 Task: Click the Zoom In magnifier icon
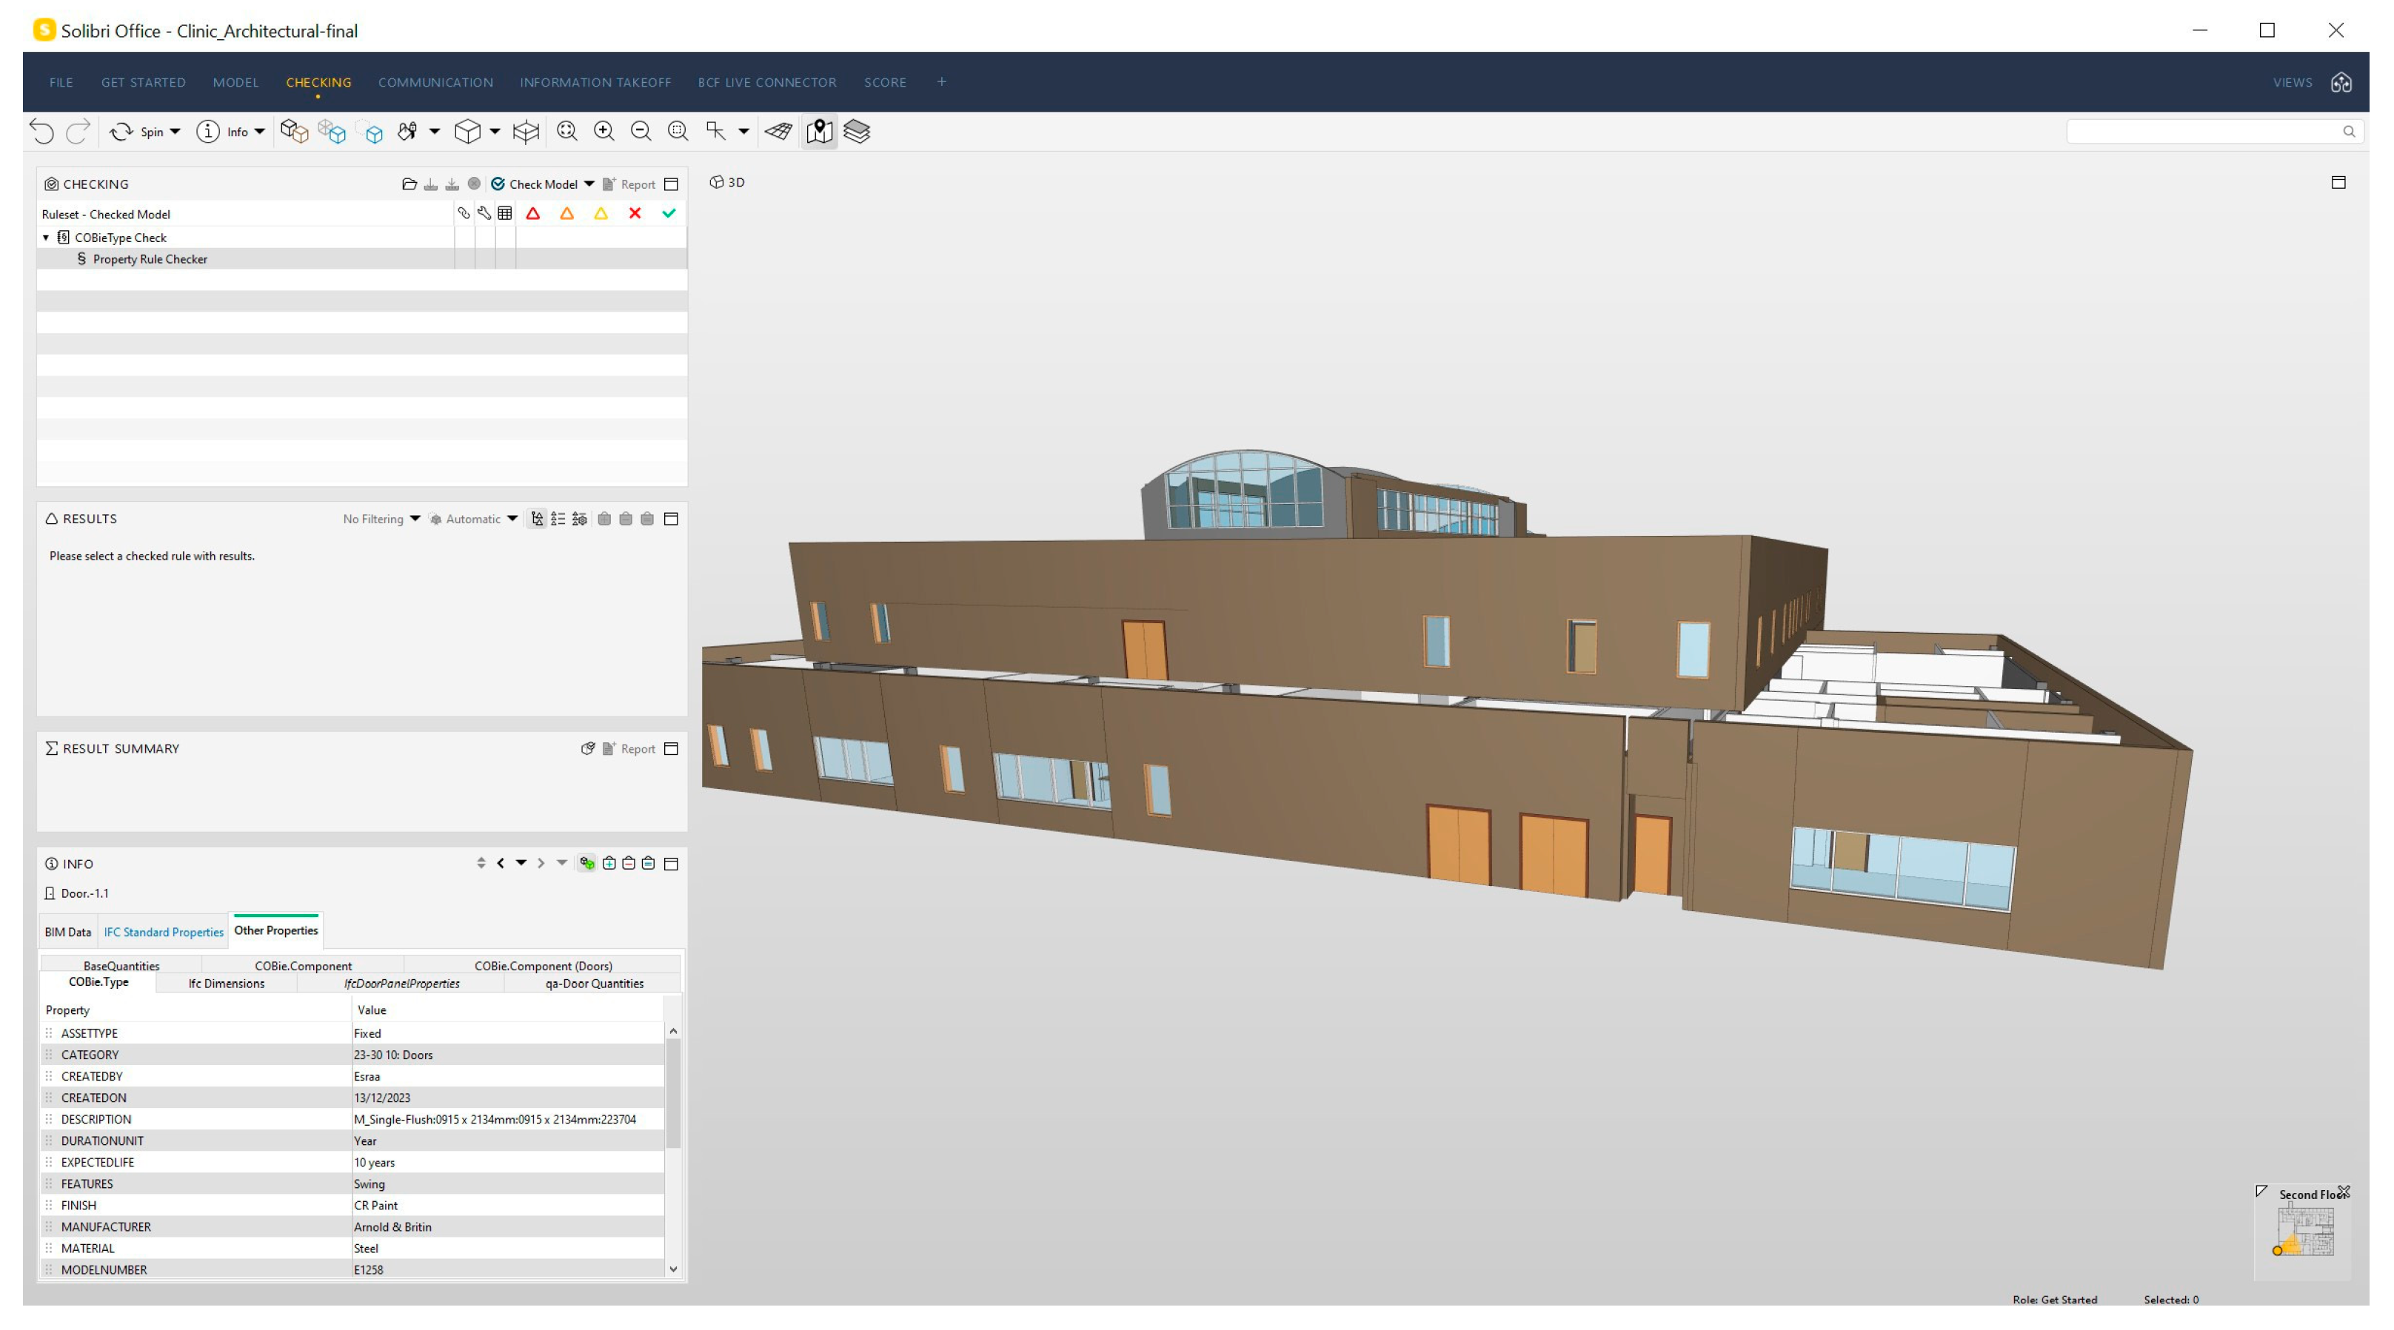604,132
